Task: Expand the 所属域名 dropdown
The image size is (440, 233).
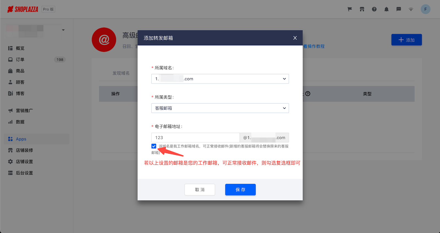Action: pyautogui.click(x=220, y=79)
